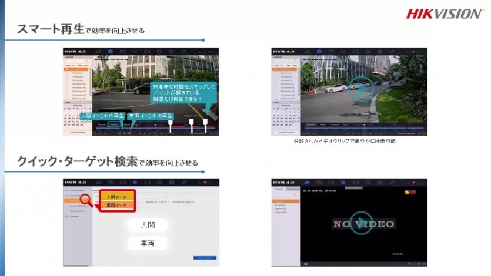Screen dimensions: 491x276
Task: Click the yellow icon on the NO VIDEO screen
Action: tap(407, 193)
